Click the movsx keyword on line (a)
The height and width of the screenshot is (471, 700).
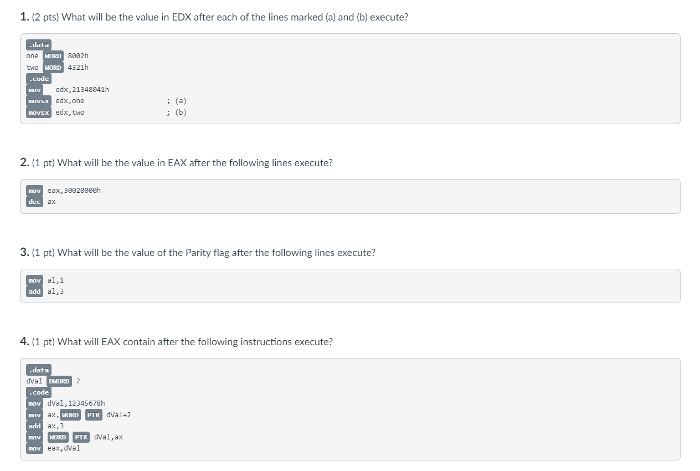click(x=39, y=101)
